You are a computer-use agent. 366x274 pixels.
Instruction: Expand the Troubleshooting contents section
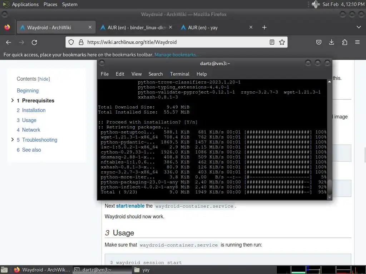point(13,139)
